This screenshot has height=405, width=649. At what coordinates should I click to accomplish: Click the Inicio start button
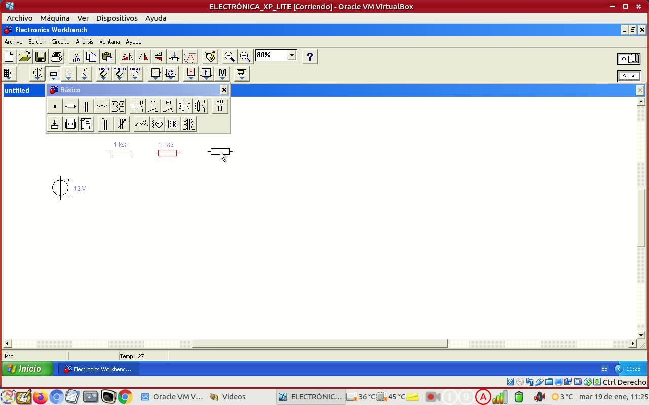tap(27, 369)
